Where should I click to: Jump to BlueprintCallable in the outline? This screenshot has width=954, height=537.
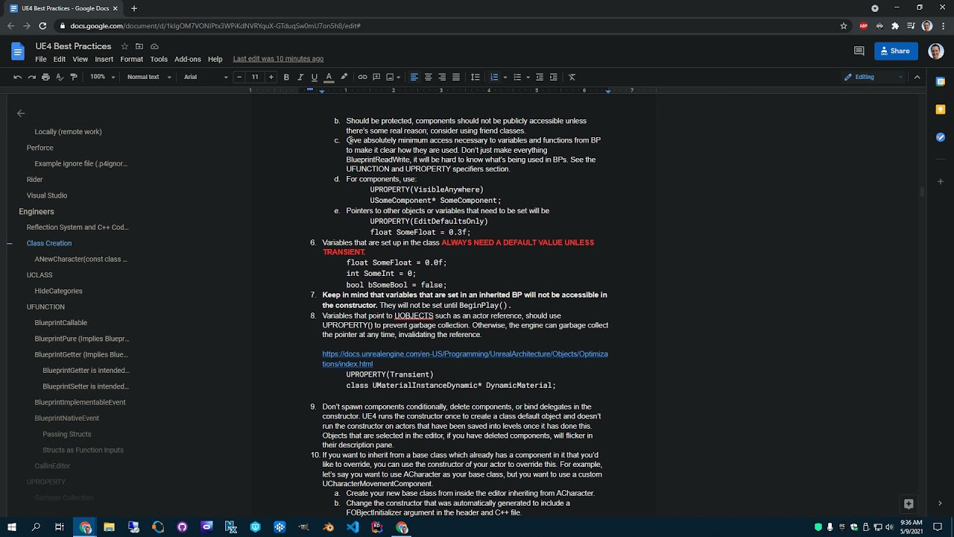[x=61, y=323]
